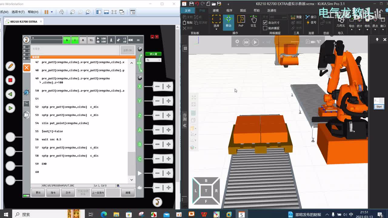The image size is (388, 218).
Task: Click the program override 100 indicator
Action: [x=102, y=40]
